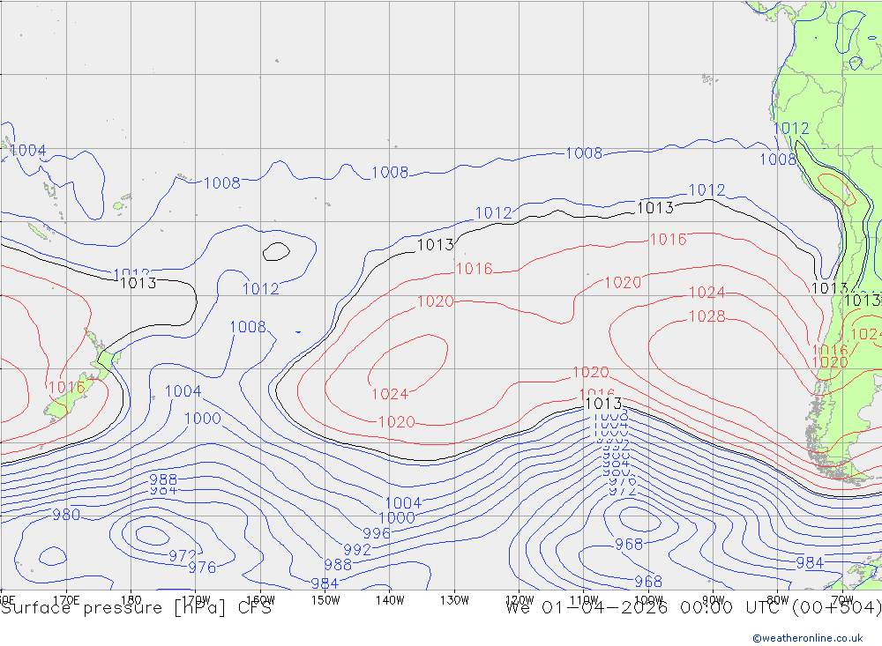
Task: Click the 80W longitude axis label
Action: (x=778, y=600)
